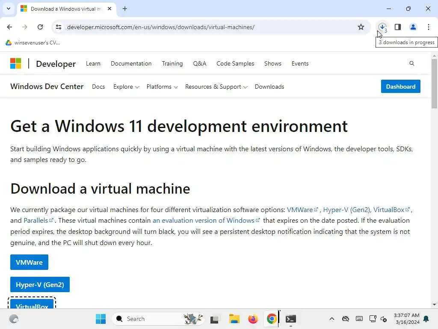438x329 pixels.
Task: Open Q&A in the top nav
Action: point(200,63)
